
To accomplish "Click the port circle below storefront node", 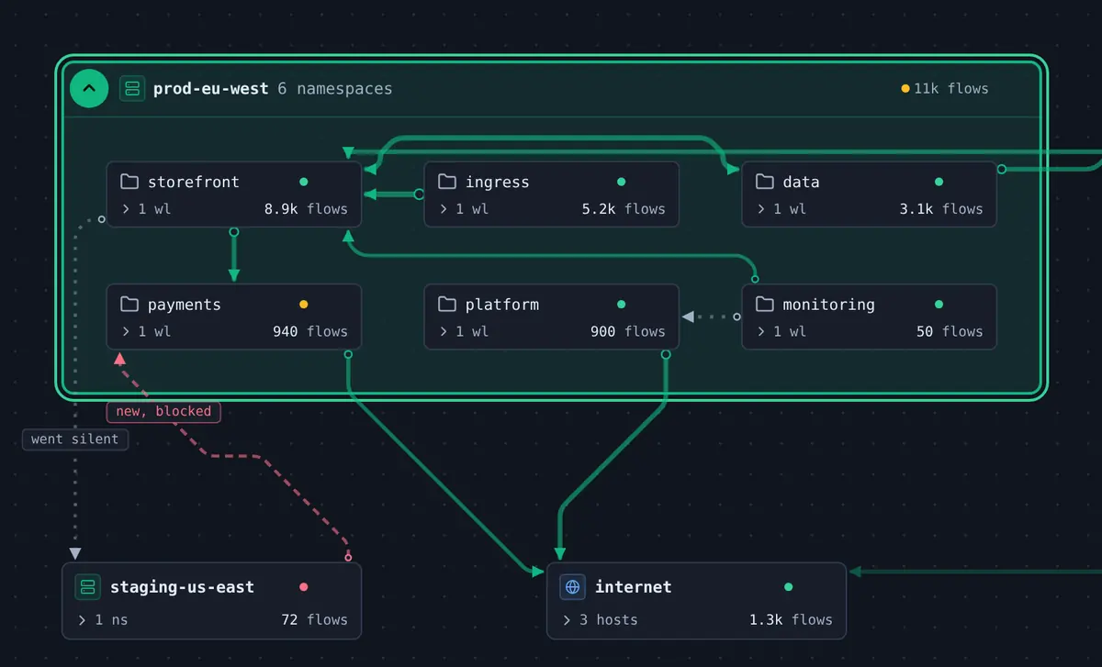I will 233,232.
